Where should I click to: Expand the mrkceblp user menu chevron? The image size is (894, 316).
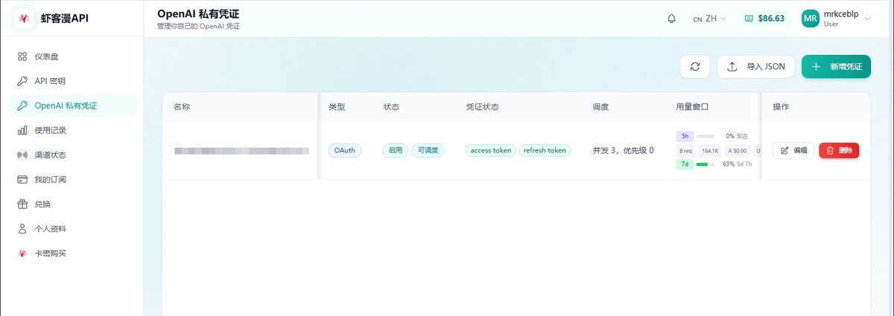point(867,19)
